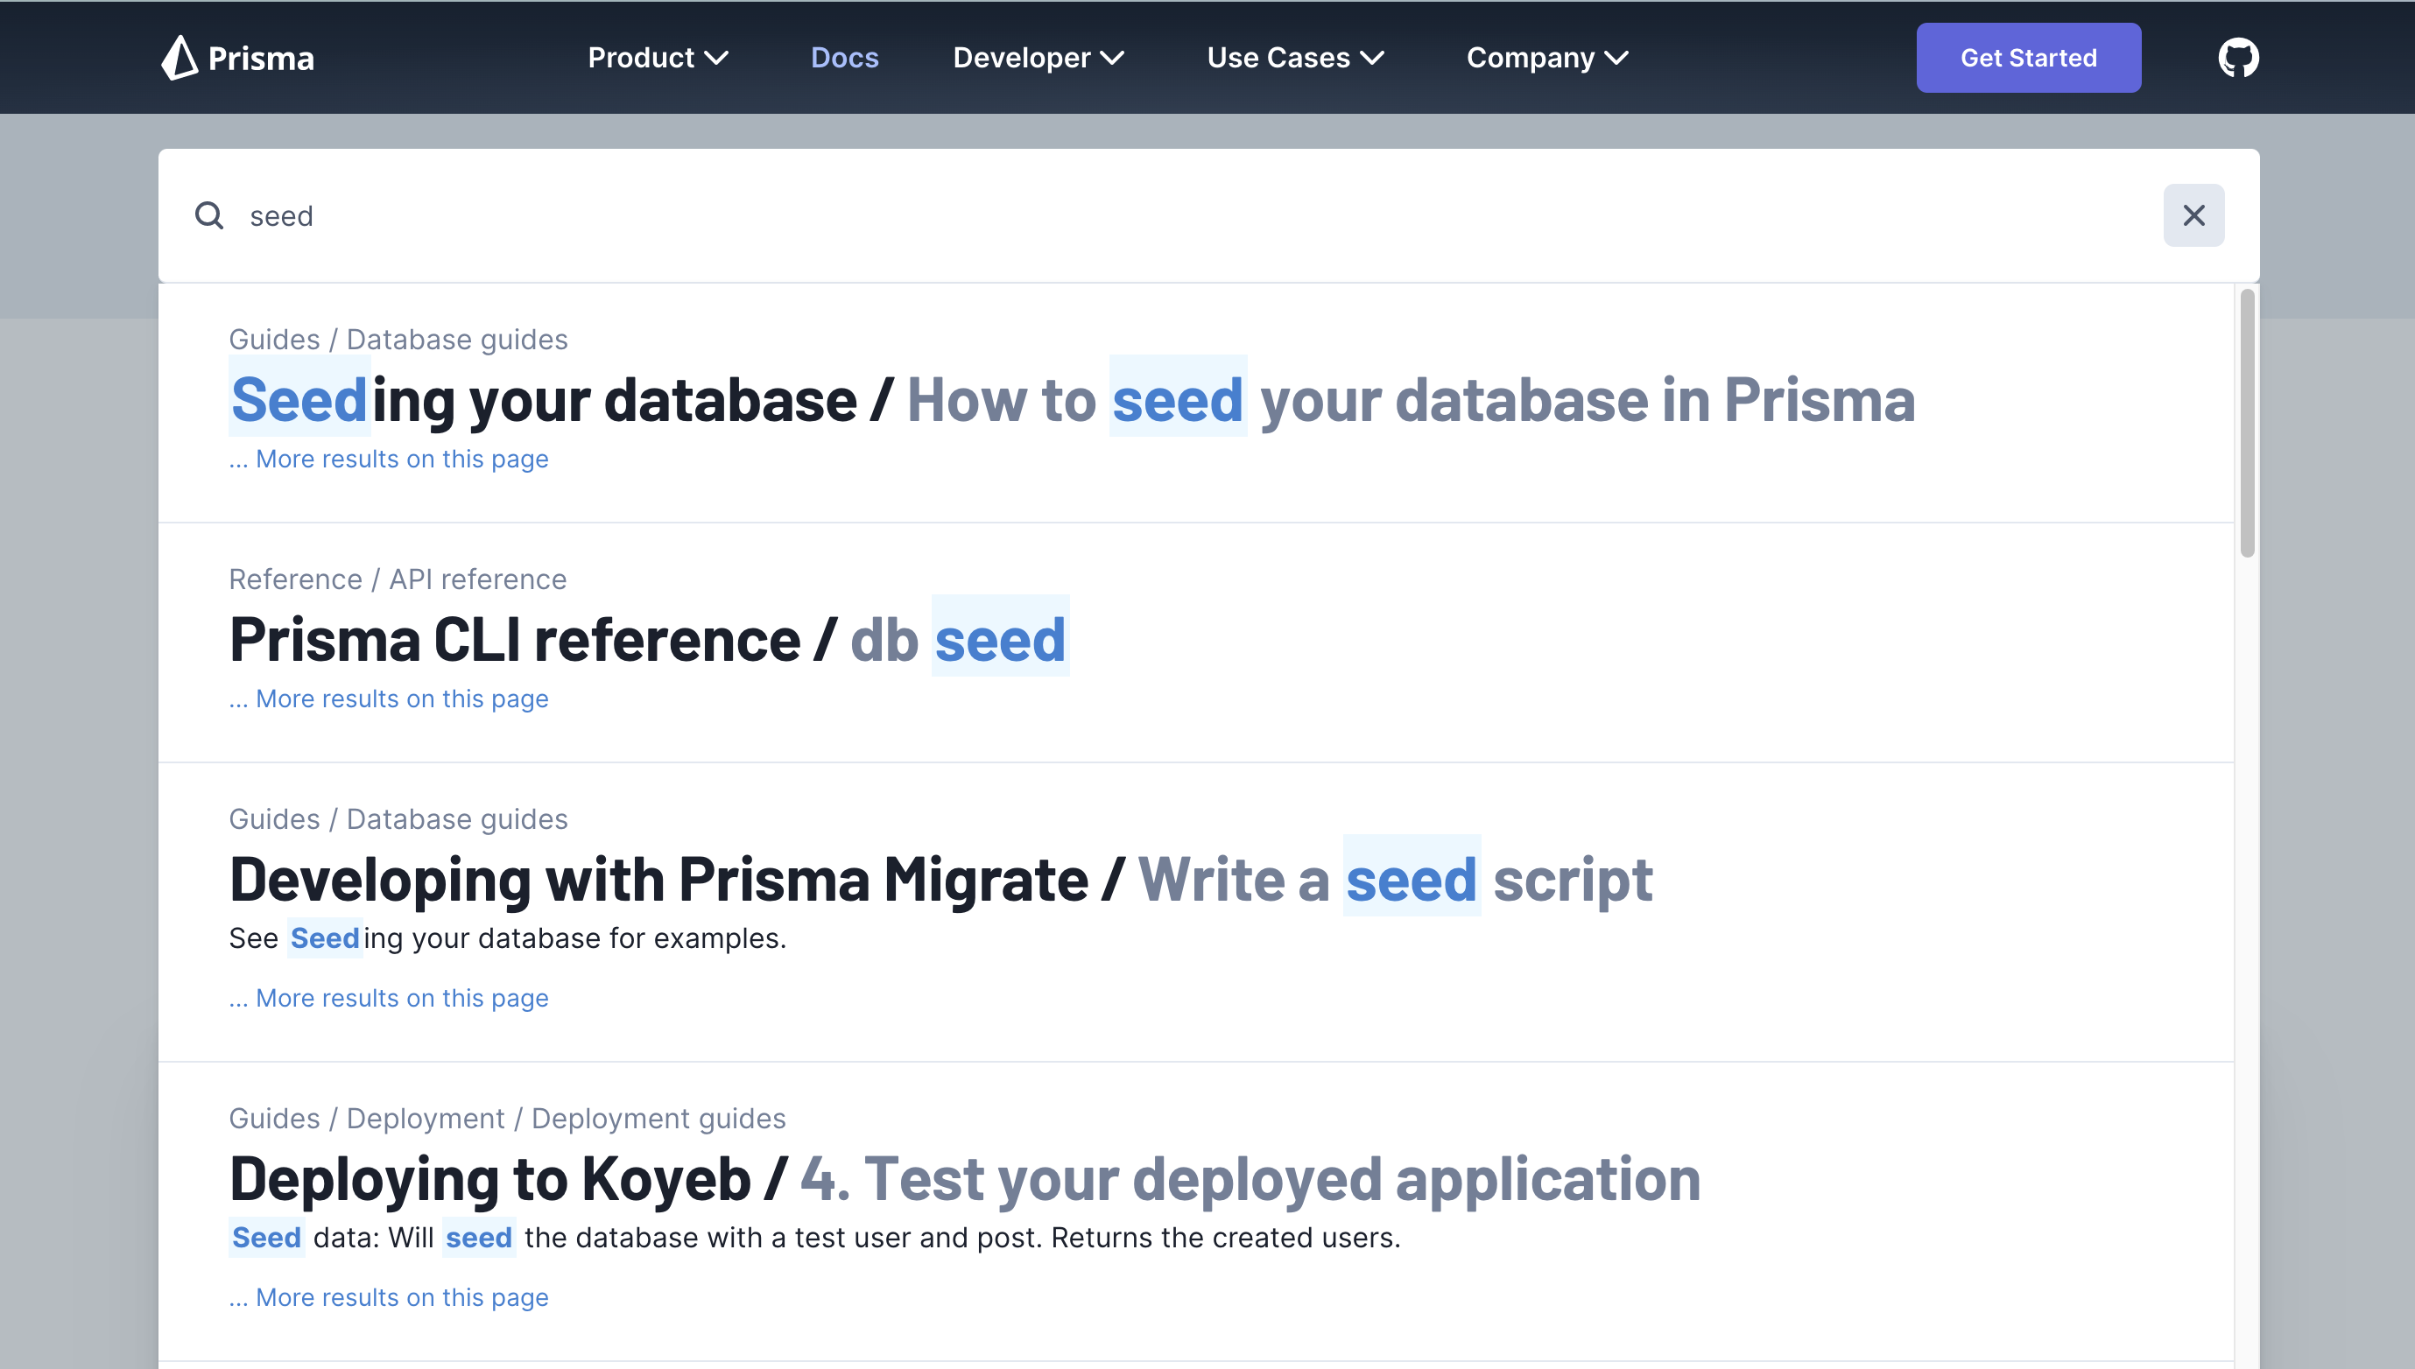Viewport: 2415px width, 1369px height.
Task: Click the magnifying glass search icon
Action: point(208,215)
